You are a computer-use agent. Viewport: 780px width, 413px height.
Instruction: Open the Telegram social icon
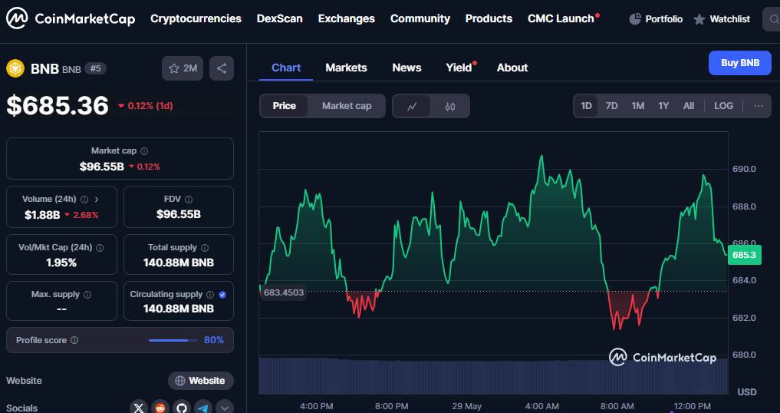click(x=203, y=408)
